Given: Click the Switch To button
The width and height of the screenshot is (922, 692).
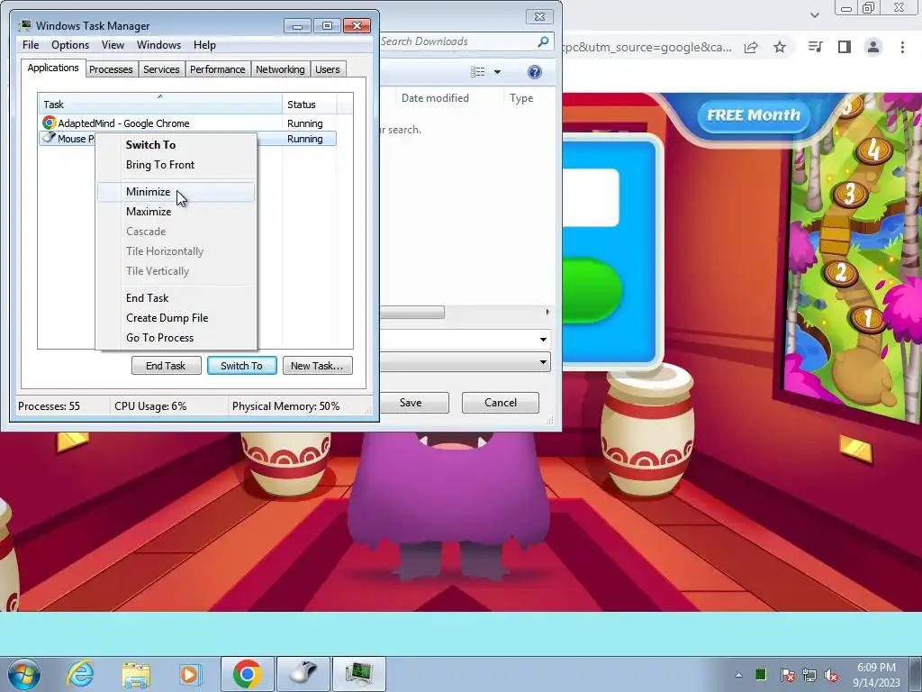Looking at the screenshot, I should (241, 366).
